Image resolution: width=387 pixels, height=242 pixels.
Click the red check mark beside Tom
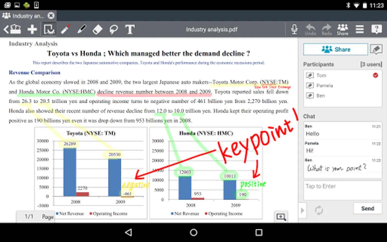(x=375, y=75)
